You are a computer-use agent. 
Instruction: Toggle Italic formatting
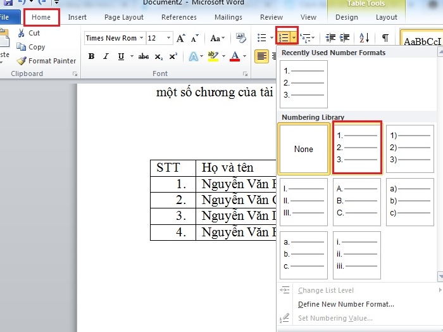(106, 56)
